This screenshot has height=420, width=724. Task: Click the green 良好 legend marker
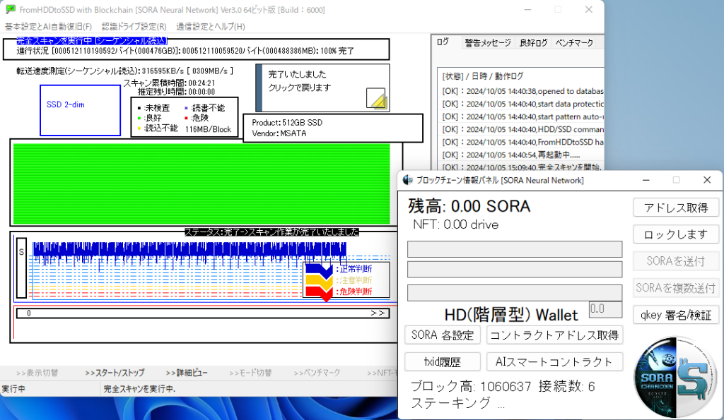(139, 118)
